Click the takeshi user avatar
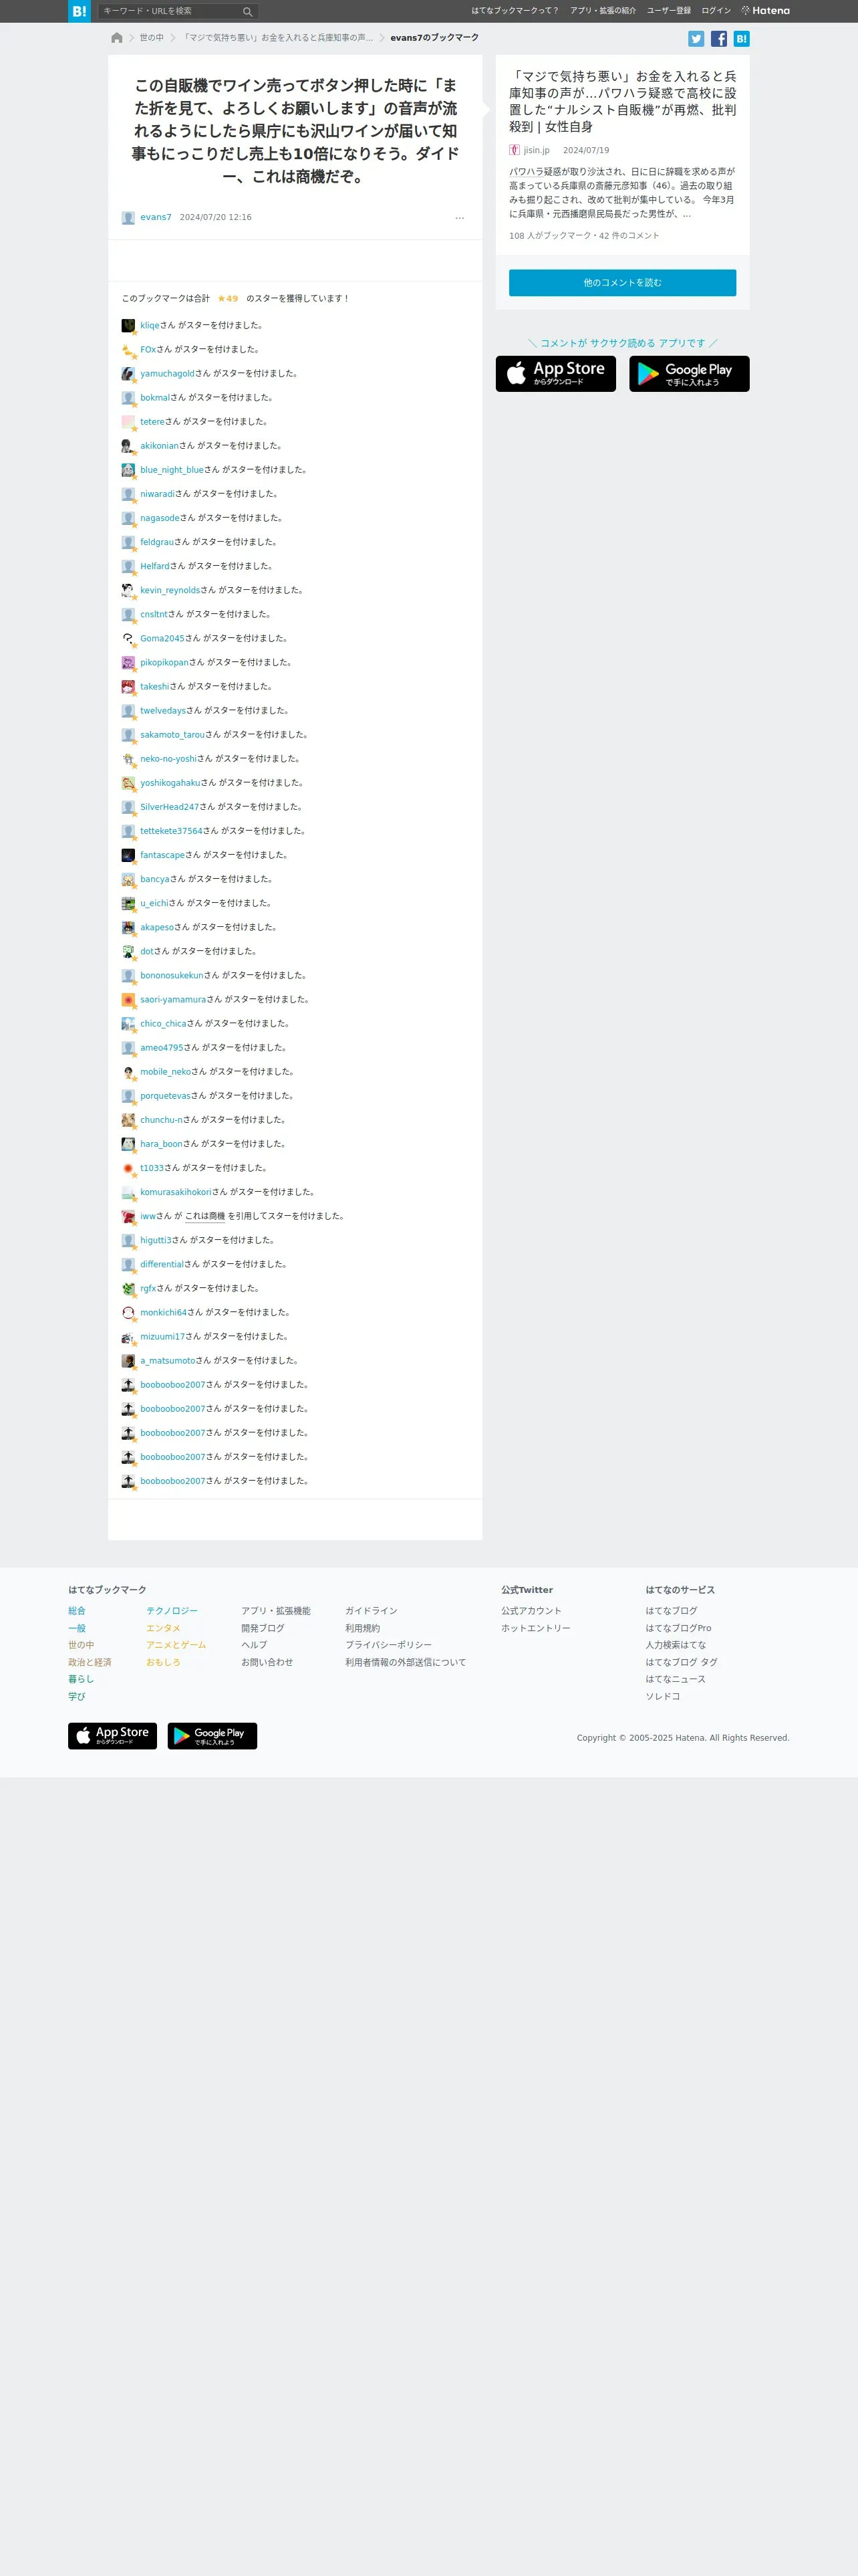 [x=128, y=686]
